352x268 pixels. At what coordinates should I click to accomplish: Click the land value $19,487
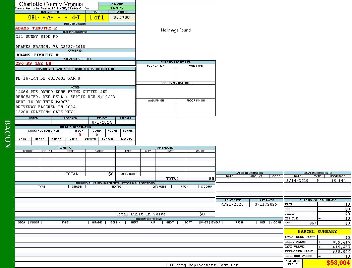tap(341, 247)
